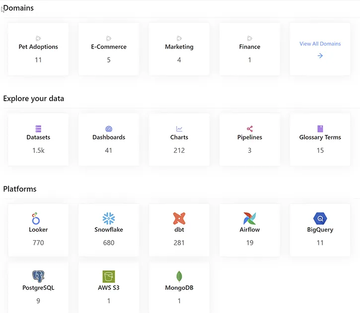Select the Marketing domain icon
360x313 pixels.
pyautogui.click(x=179, y=38)
